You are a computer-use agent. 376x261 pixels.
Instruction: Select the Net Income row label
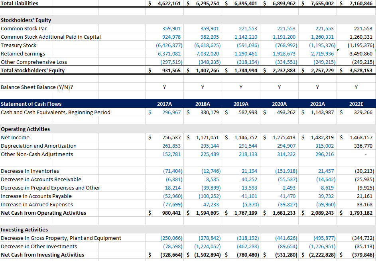pos(15,138)
